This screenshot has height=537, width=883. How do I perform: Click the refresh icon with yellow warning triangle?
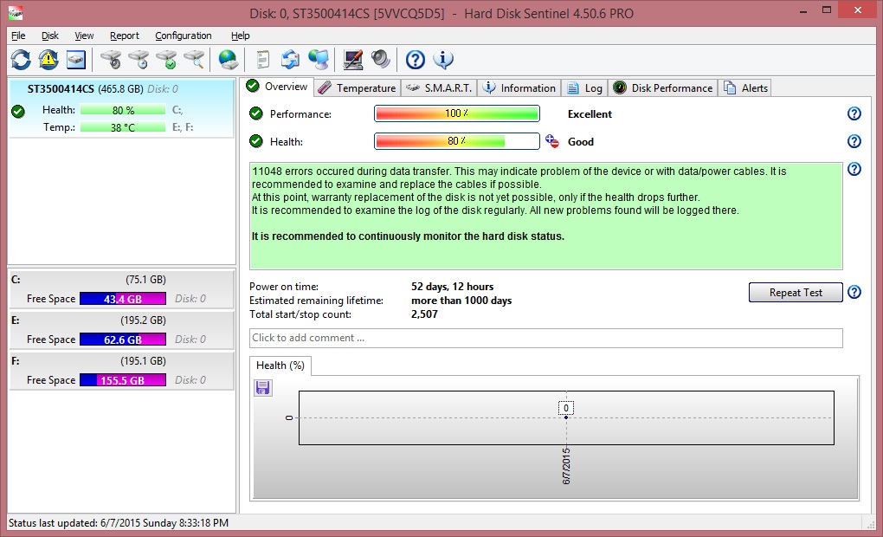coord(48,59)
